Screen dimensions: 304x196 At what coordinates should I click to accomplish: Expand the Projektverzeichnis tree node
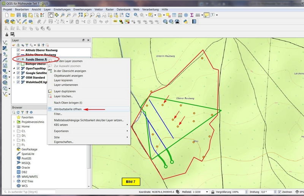click(x=14, y=122)
